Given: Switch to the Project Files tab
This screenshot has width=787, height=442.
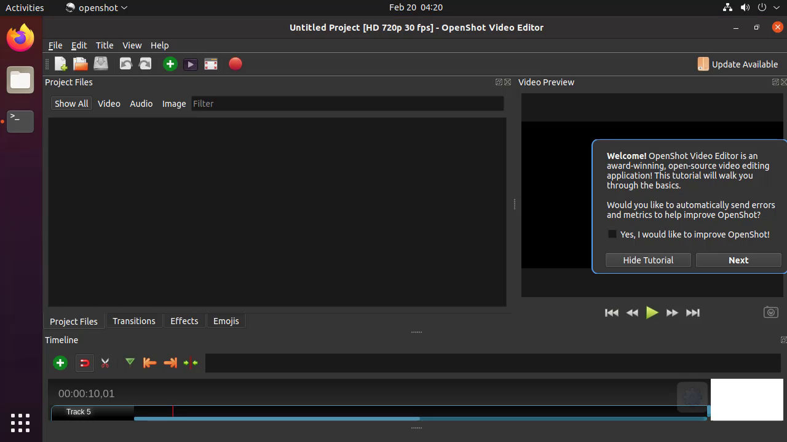Looking at the screenshot, I should 74,321.
